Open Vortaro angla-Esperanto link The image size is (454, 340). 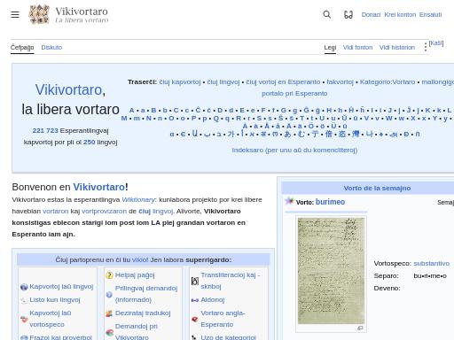point(223,319)
